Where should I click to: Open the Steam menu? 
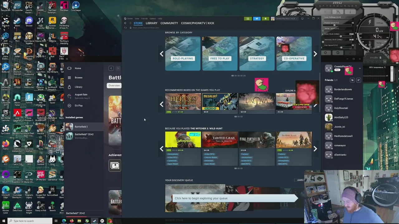(130, 19)
